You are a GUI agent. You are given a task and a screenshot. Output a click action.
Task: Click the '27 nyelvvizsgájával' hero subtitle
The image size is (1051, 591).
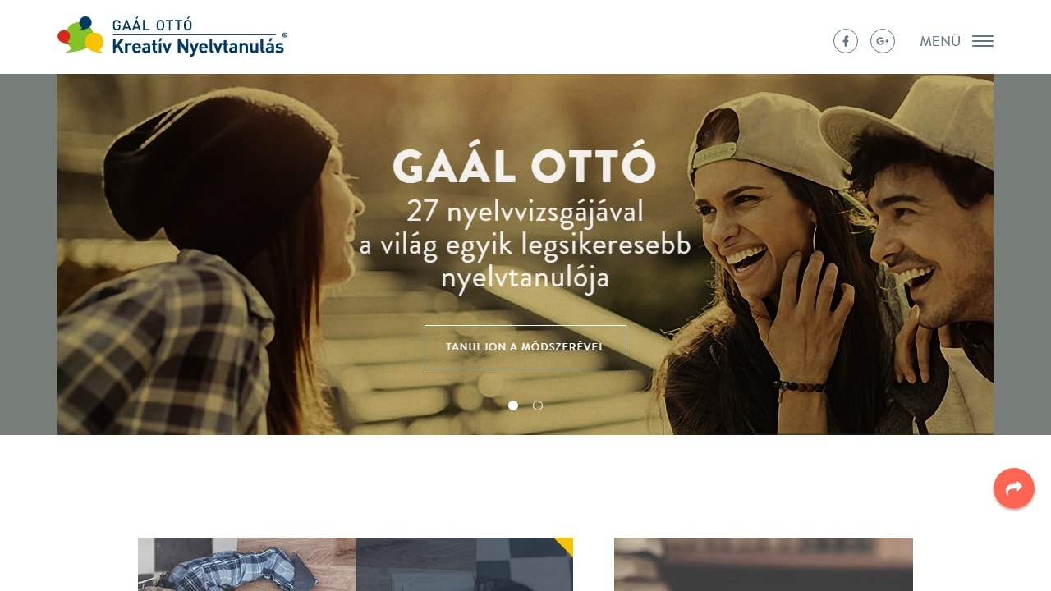(525, 212)
